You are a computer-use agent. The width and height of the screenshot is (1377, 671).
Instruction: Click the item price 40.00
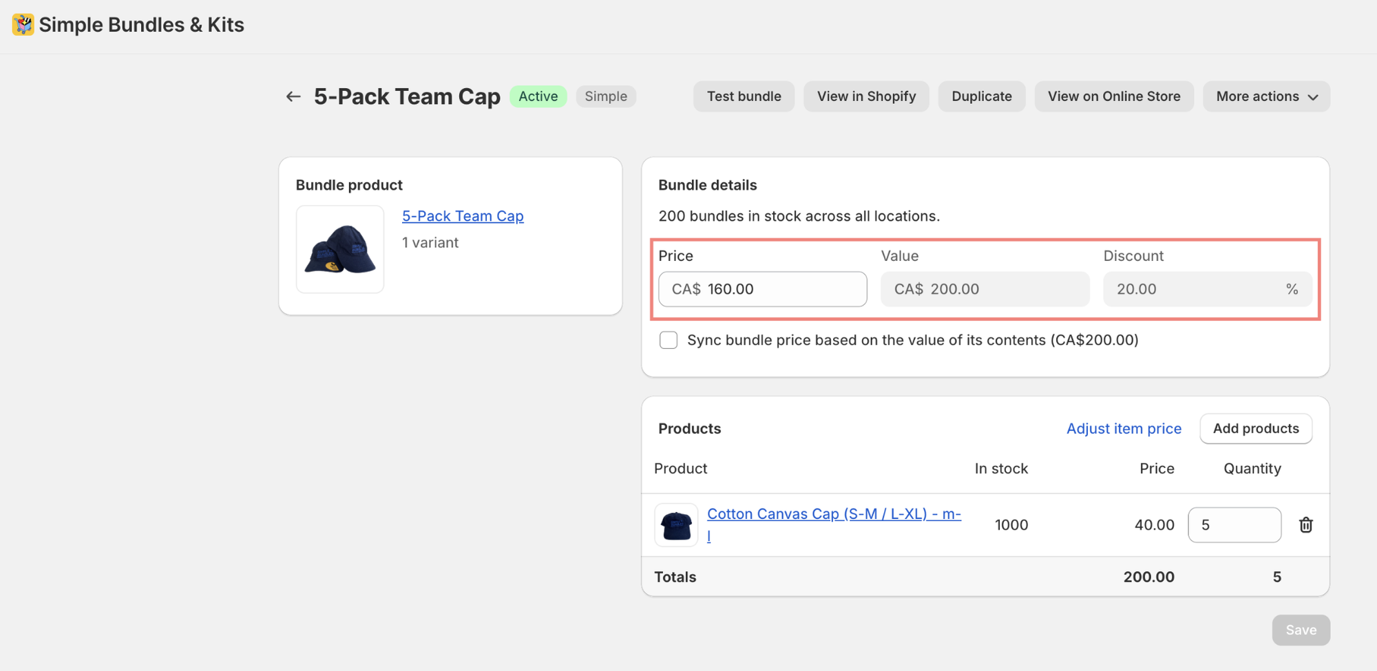[1154, 525]
